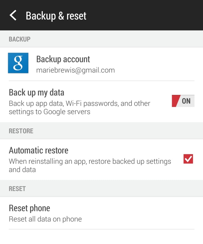This screenshot has height=244, width=203.
Task: Tap the blue Google account icon
Action: [x=18, y=63]
